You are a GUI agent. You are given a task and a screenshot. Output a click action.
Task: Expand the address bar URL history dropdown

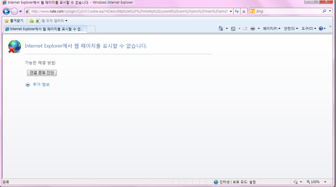(x=231, y=11)
